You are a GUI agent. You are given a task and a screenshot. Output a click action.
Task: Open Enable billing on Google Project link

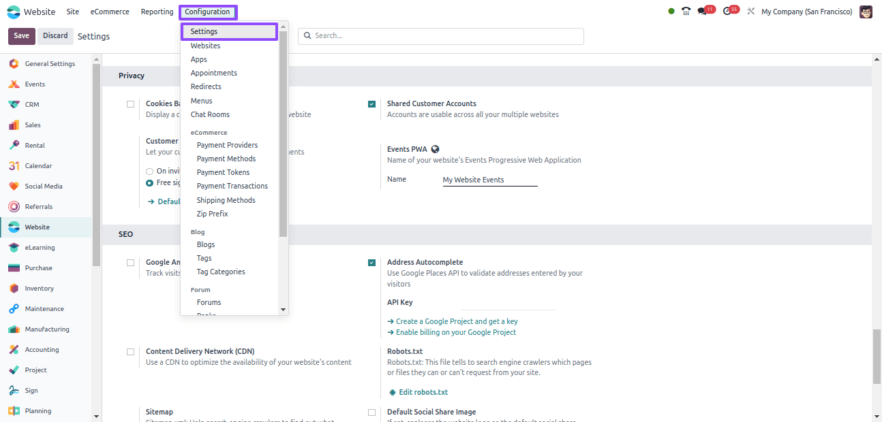[452, 332]
